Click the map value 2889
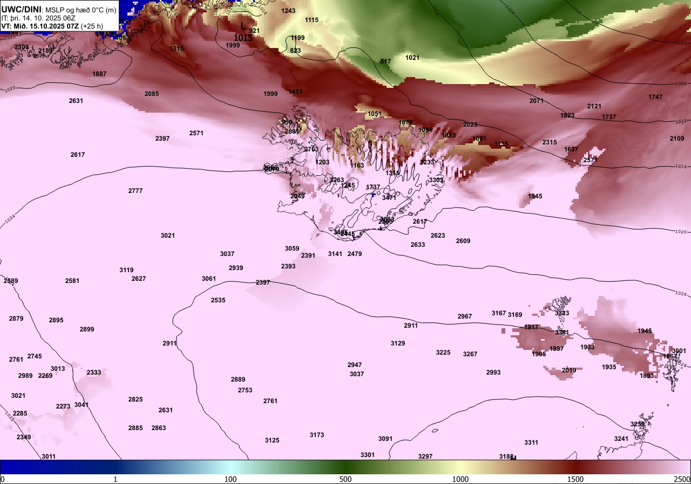 point(238,379)
